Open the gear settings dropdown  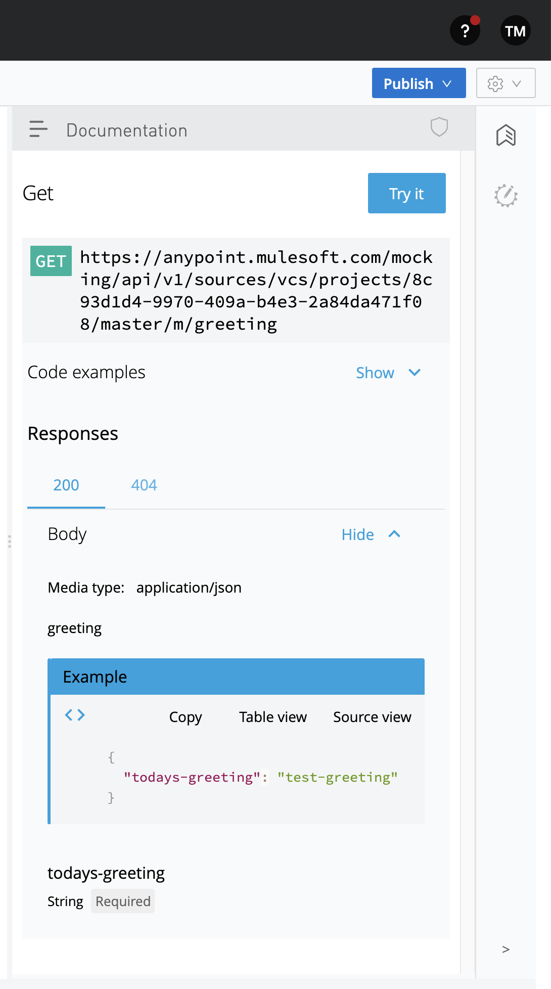pyautogui.click(x=506, y=83)
